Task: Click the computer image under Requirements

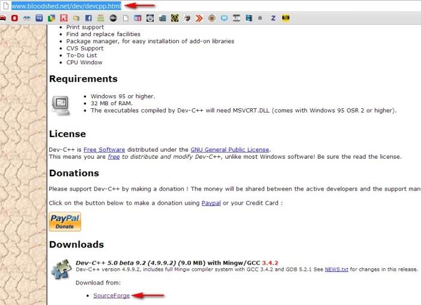Action: coord(61,105)
